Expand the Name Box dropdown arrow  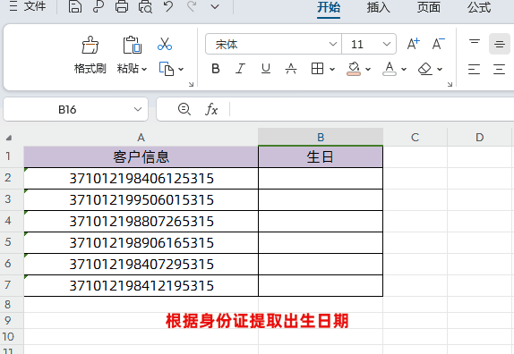(138, 110)
